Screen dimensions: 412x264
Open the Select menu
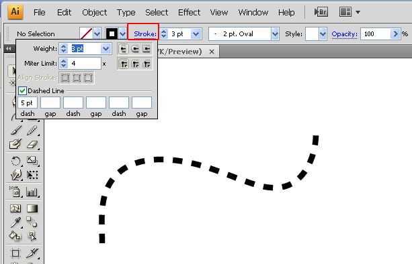[x=157, y=12]
